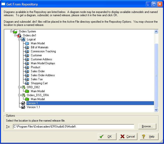Viewport: 164px width, 144px height.
Task: Click the Orders_DSS_ORA physical model icon
Action: pos(23,95)
